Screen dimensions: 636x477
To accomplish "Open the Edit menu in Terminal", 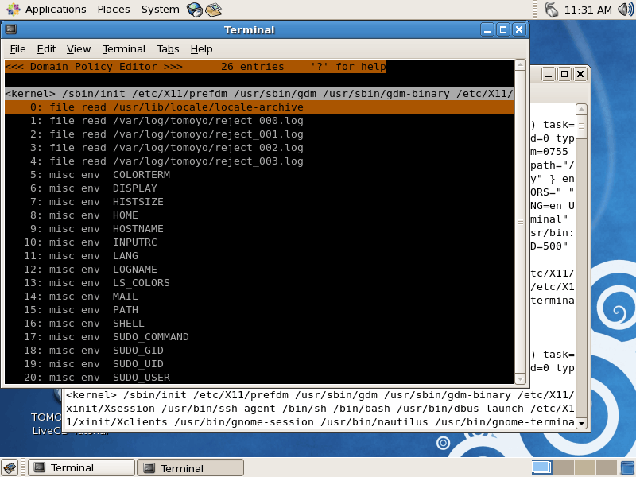I will point(46,49).
